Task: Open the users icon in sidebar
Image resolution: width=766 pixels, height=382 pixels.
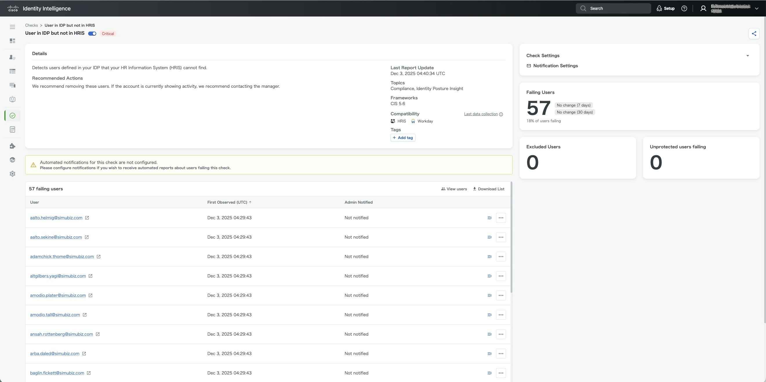Action: pos(12,57)
